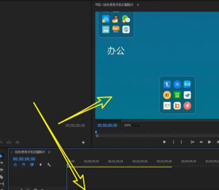
Task: Play the Program monitor sequence
Action: click(x=209, y=142)
